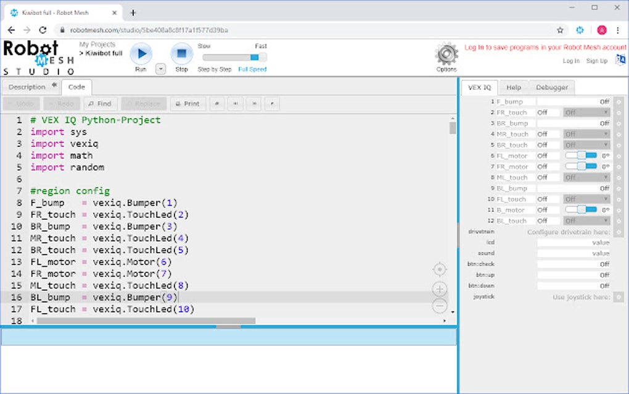Click the Replace icon in the code toolbar
This screenshot has width=629, height=394.
[144, 103]
